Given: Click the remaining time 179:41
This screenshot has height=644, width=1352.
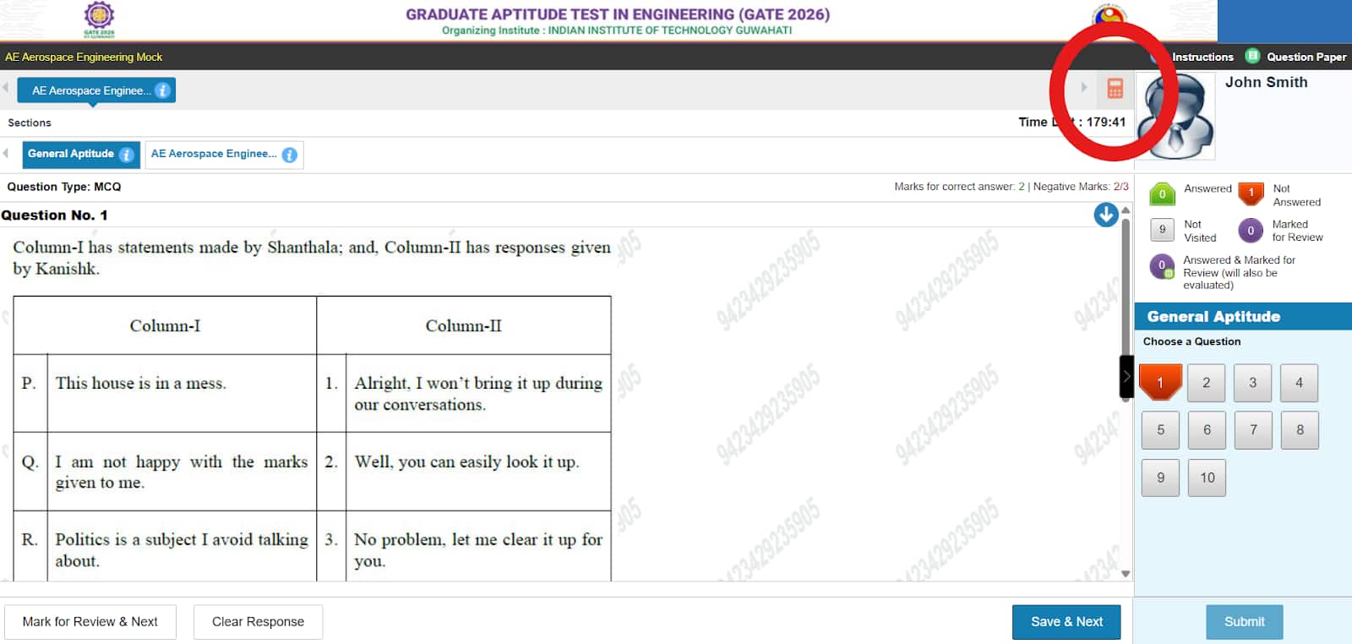Looking at the screenshot, I should (x=1106, y=122).
